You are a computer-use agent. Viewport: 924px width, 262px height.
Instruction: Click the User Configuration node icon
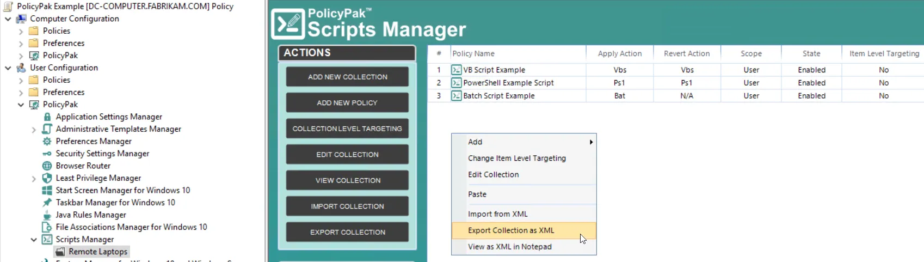pos(21,68)
